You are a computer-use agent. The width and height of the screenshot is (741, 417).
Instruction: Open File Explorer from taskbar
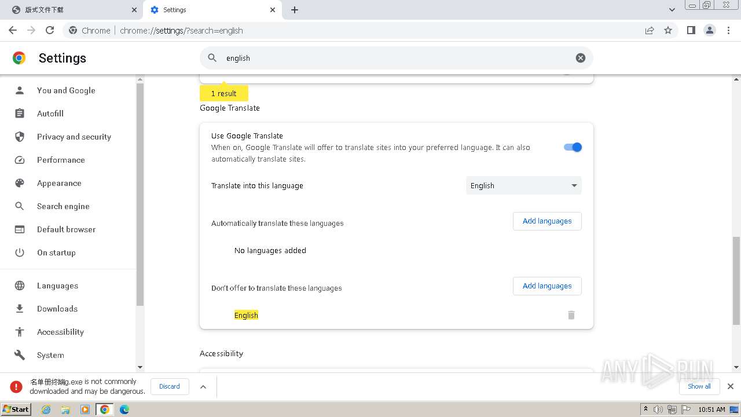[x=65, y=409]
